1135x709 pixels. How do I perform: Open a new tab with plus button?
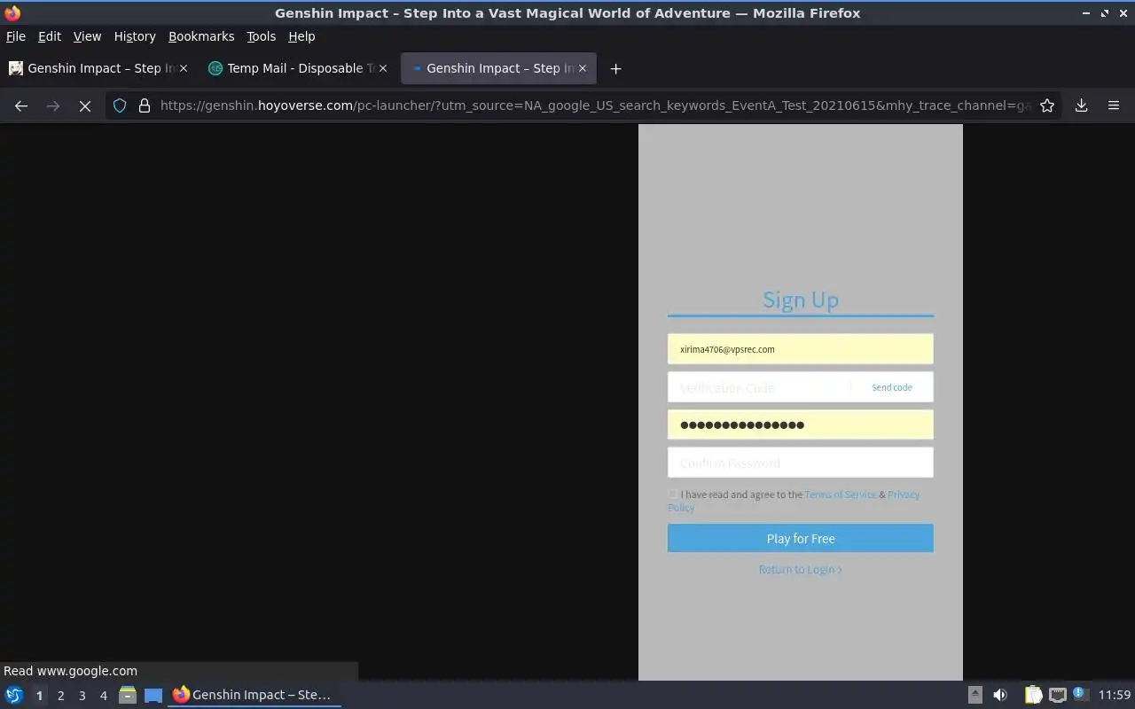click(615, 68)
